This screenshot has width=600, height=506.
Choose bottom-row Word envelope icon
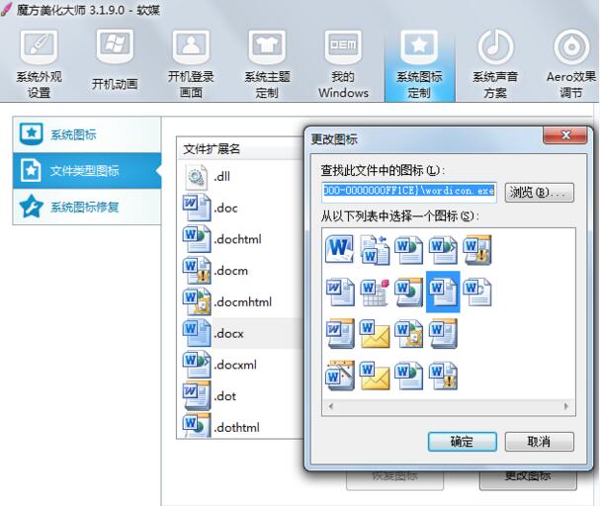pyautogui.click(x=375, y=376)
